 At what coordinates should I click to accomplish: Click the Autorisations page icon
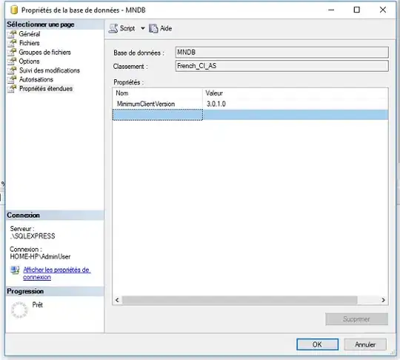point(12,79)
